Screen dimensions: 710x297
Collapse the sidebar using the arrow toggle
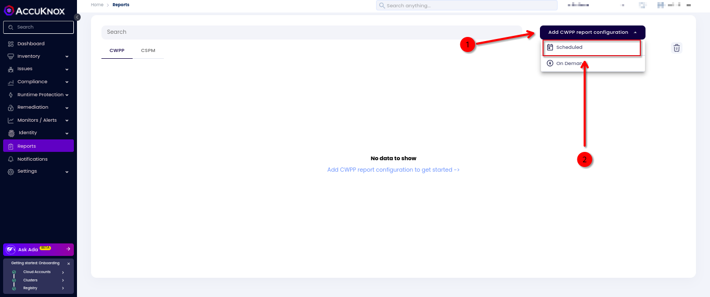tap(77, 17)
